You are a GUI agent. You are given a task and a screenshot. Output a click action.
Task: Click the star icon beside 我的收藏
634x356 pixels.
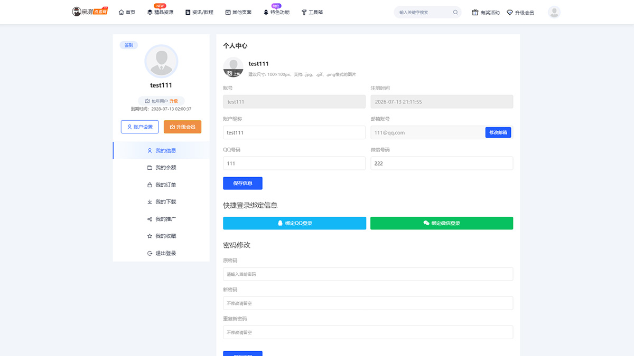[150, 236]
